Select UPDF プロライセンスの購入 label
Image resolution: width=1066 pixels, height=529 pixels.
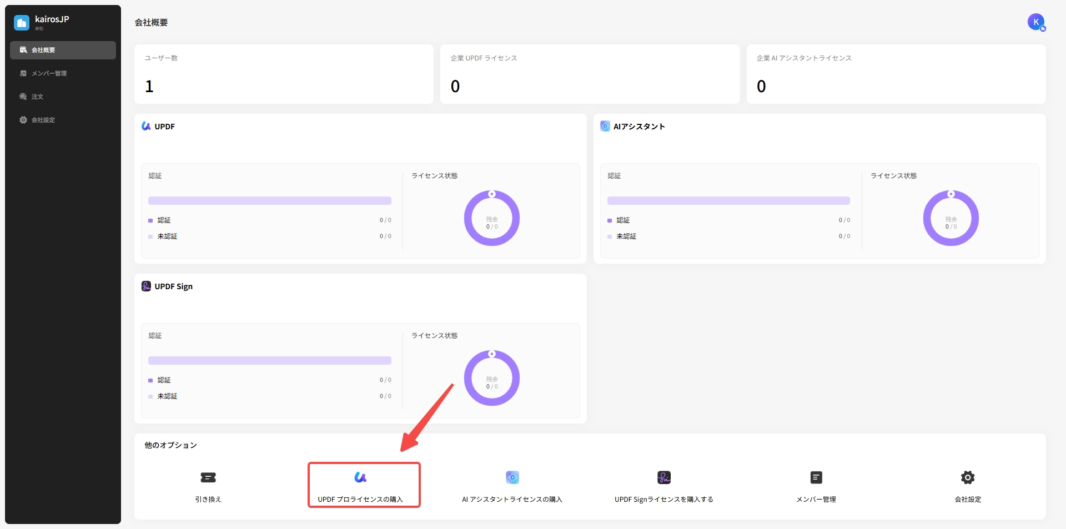click(x=360, y=500)
